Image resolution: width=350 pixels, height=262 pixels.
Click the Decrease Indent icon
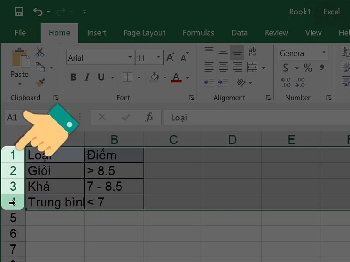click(209, 82)
